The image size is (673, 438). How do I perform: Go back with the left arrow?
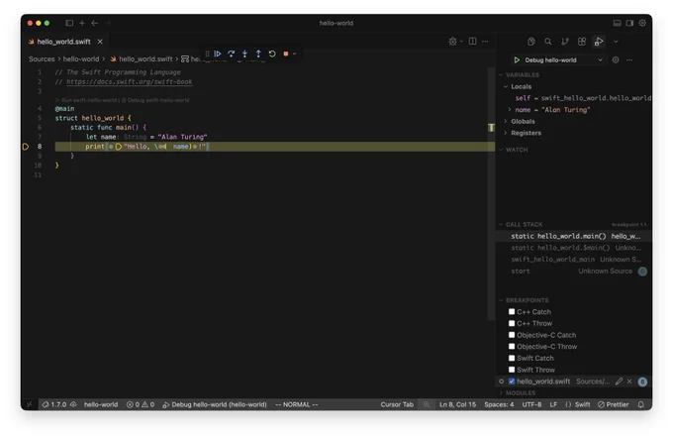[x=94, y=23]
